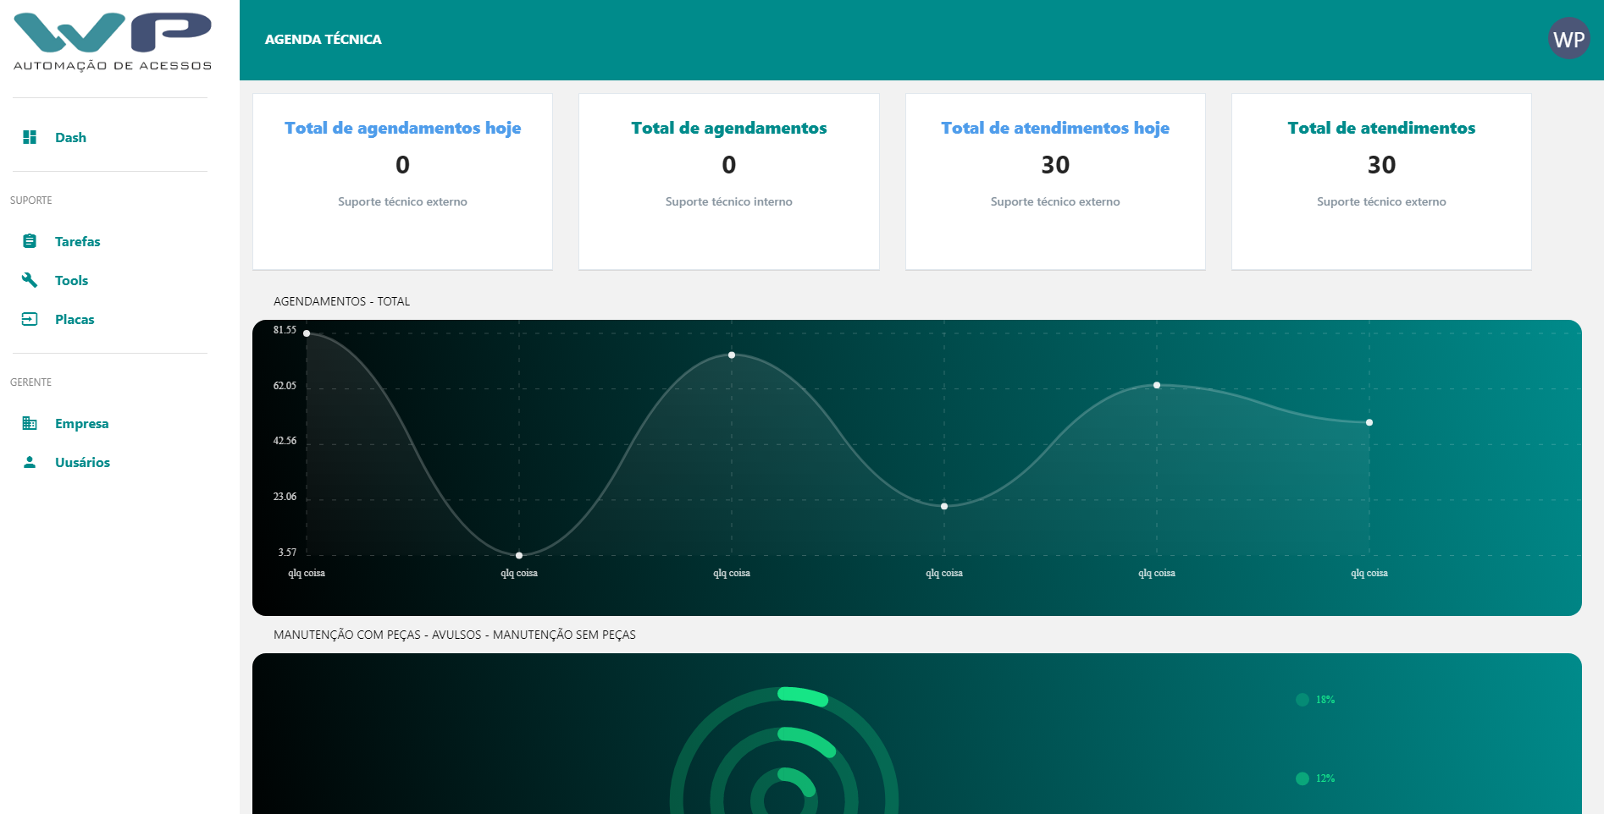Click the AGENDAMENTOS - TOTAL chart heading
The width and height of the screenshot is (1604, 814).
click(x=341, y=301)
